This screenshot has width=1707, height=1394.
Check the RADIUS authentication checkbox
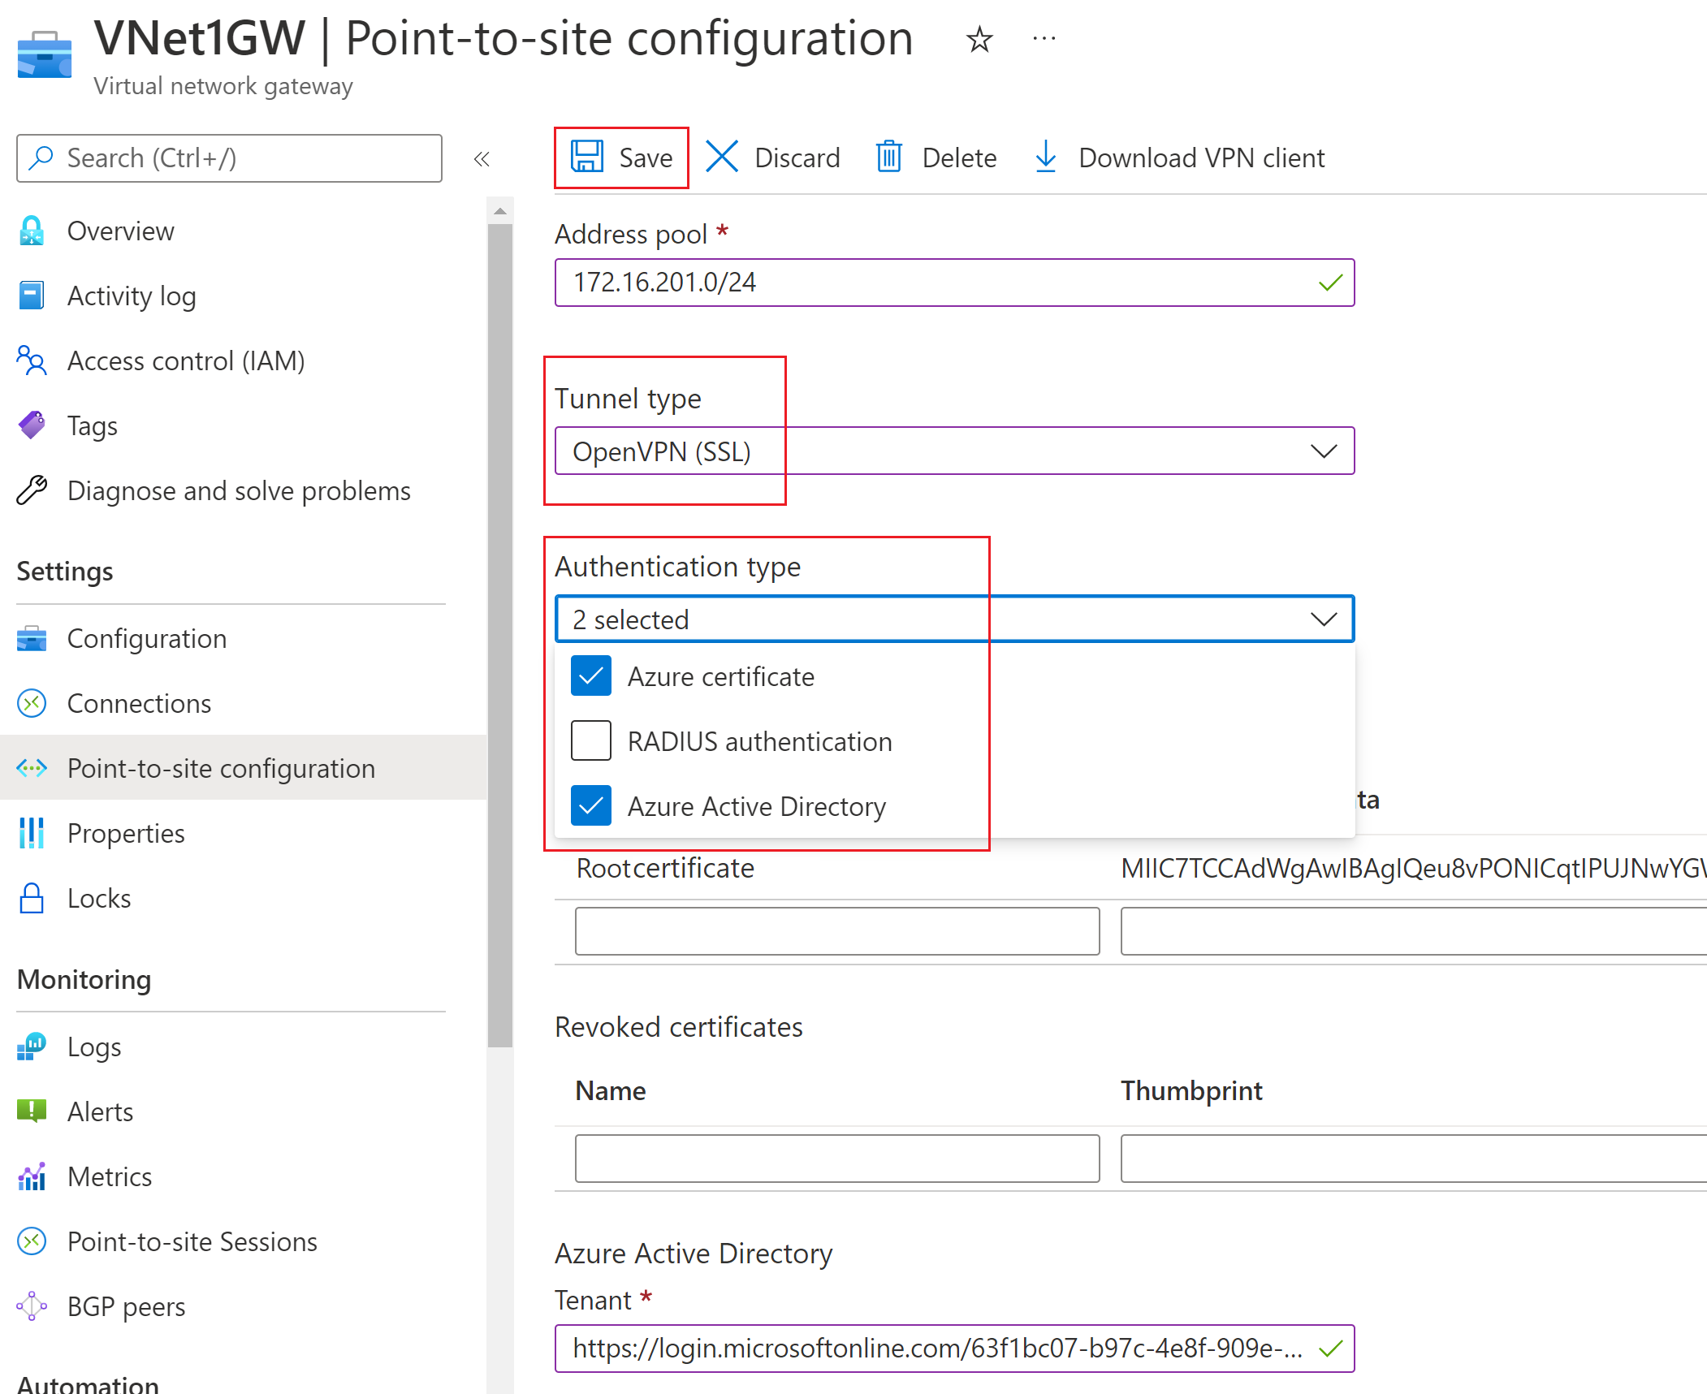590,740
